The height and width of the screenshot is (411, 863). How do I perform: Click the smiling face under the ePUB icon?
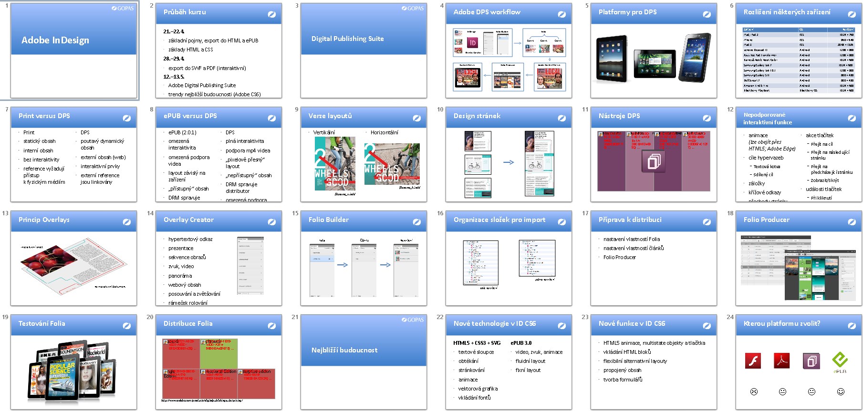[841, 391]
